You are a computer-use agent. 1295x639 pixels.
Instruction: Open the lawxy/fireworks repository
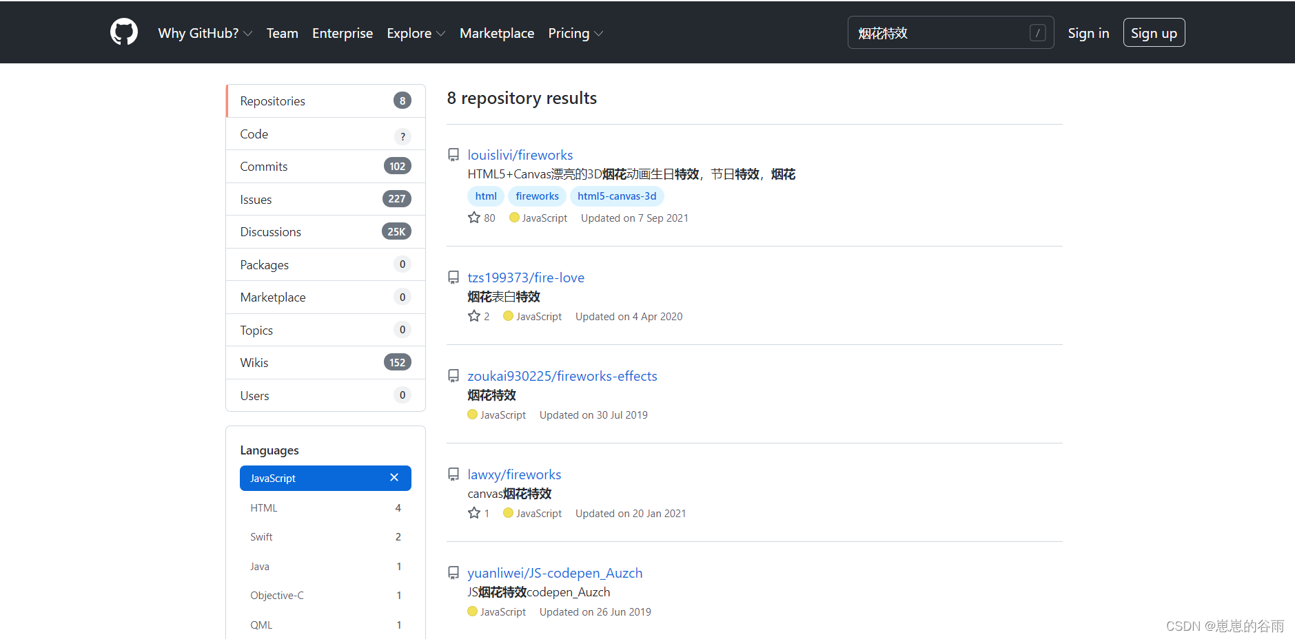[x=514, y=474]
